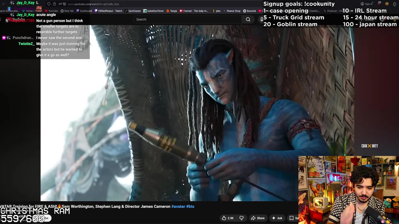Click the lock icon in address bar
Viewport: 399px width, 224px height.
pyautogui.click(x=55, y=4)
